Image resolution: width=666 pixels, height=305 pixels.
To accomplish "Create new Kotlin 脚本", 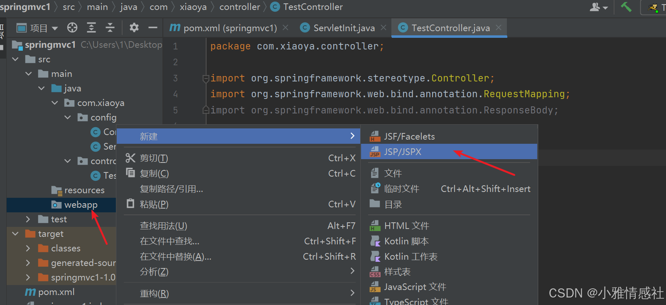I will coord(449,241).
